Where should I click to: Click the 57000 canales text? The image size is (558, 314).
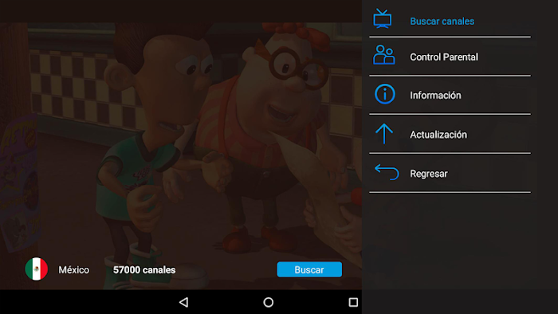click(x=144, y=270)
